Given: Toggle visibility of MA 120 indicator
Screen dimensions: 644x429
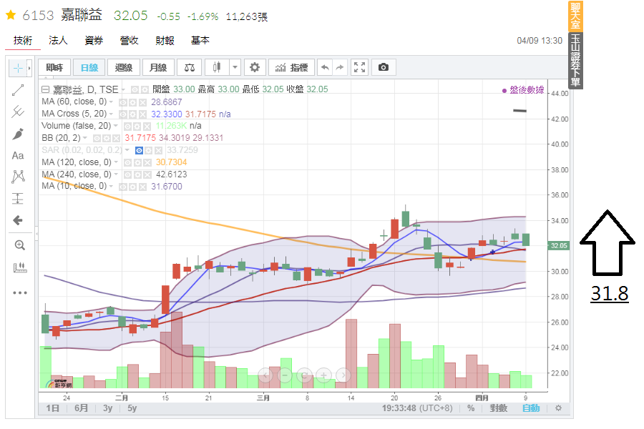Looking at the screenshot, I should pos(128,162).
